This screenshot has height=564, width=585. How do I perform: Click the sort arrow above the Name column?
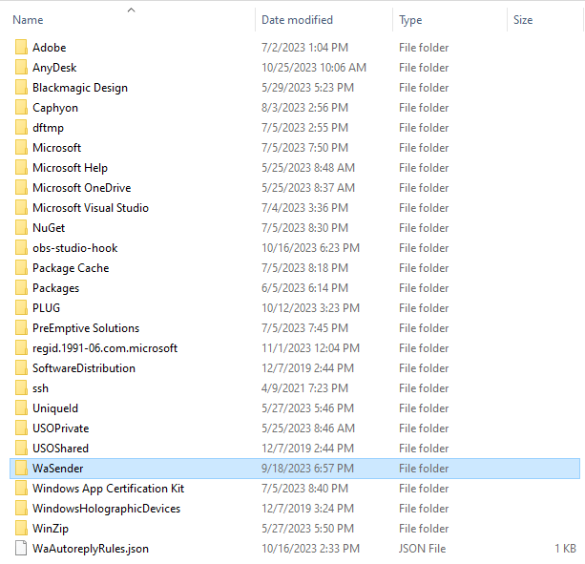point(131,10)
